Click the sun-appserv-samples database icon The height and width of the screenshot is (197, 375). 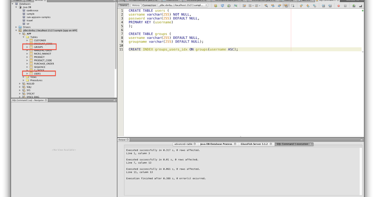(x=24, y=17)
